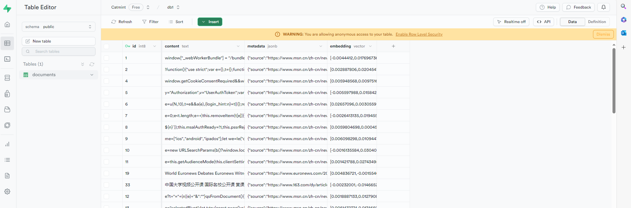The width and height of the screenshot is (631, 208).
Task: Open the schema public dropdown
Action: click(x=58, y=27)
